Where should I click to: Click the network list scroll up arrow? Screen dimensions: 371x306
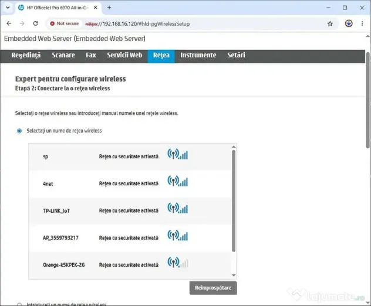click(234, 147)
